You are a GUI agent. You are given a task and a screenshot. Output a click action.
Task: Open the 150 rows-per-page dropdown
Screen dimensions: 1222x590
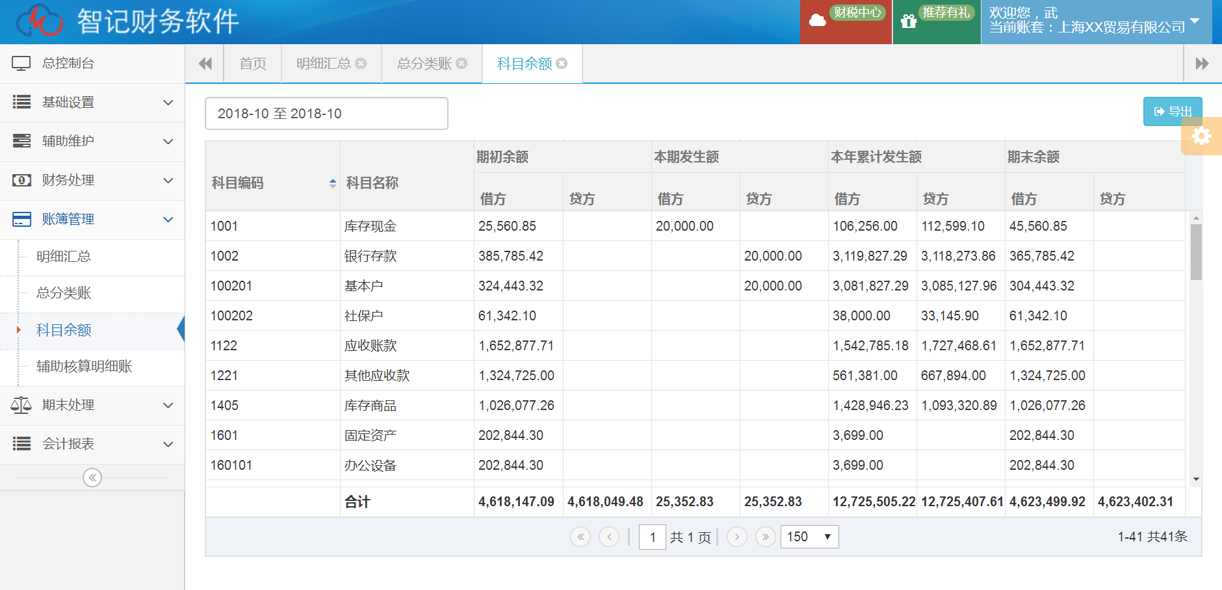809,537
